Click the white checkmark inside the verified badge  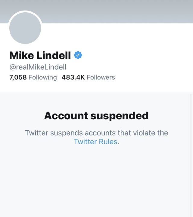coord(78,55)
